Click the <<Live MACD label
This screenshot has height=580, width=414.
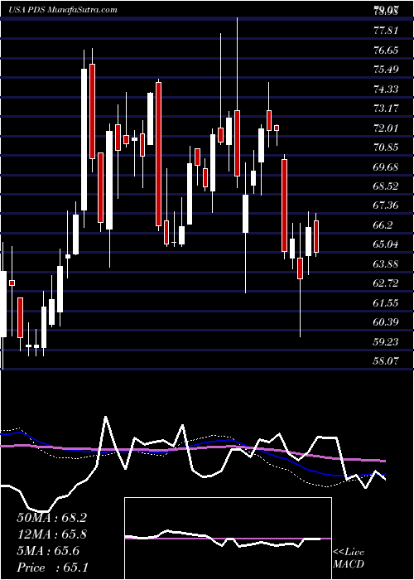pyautogui.click(x=349, y=558)
